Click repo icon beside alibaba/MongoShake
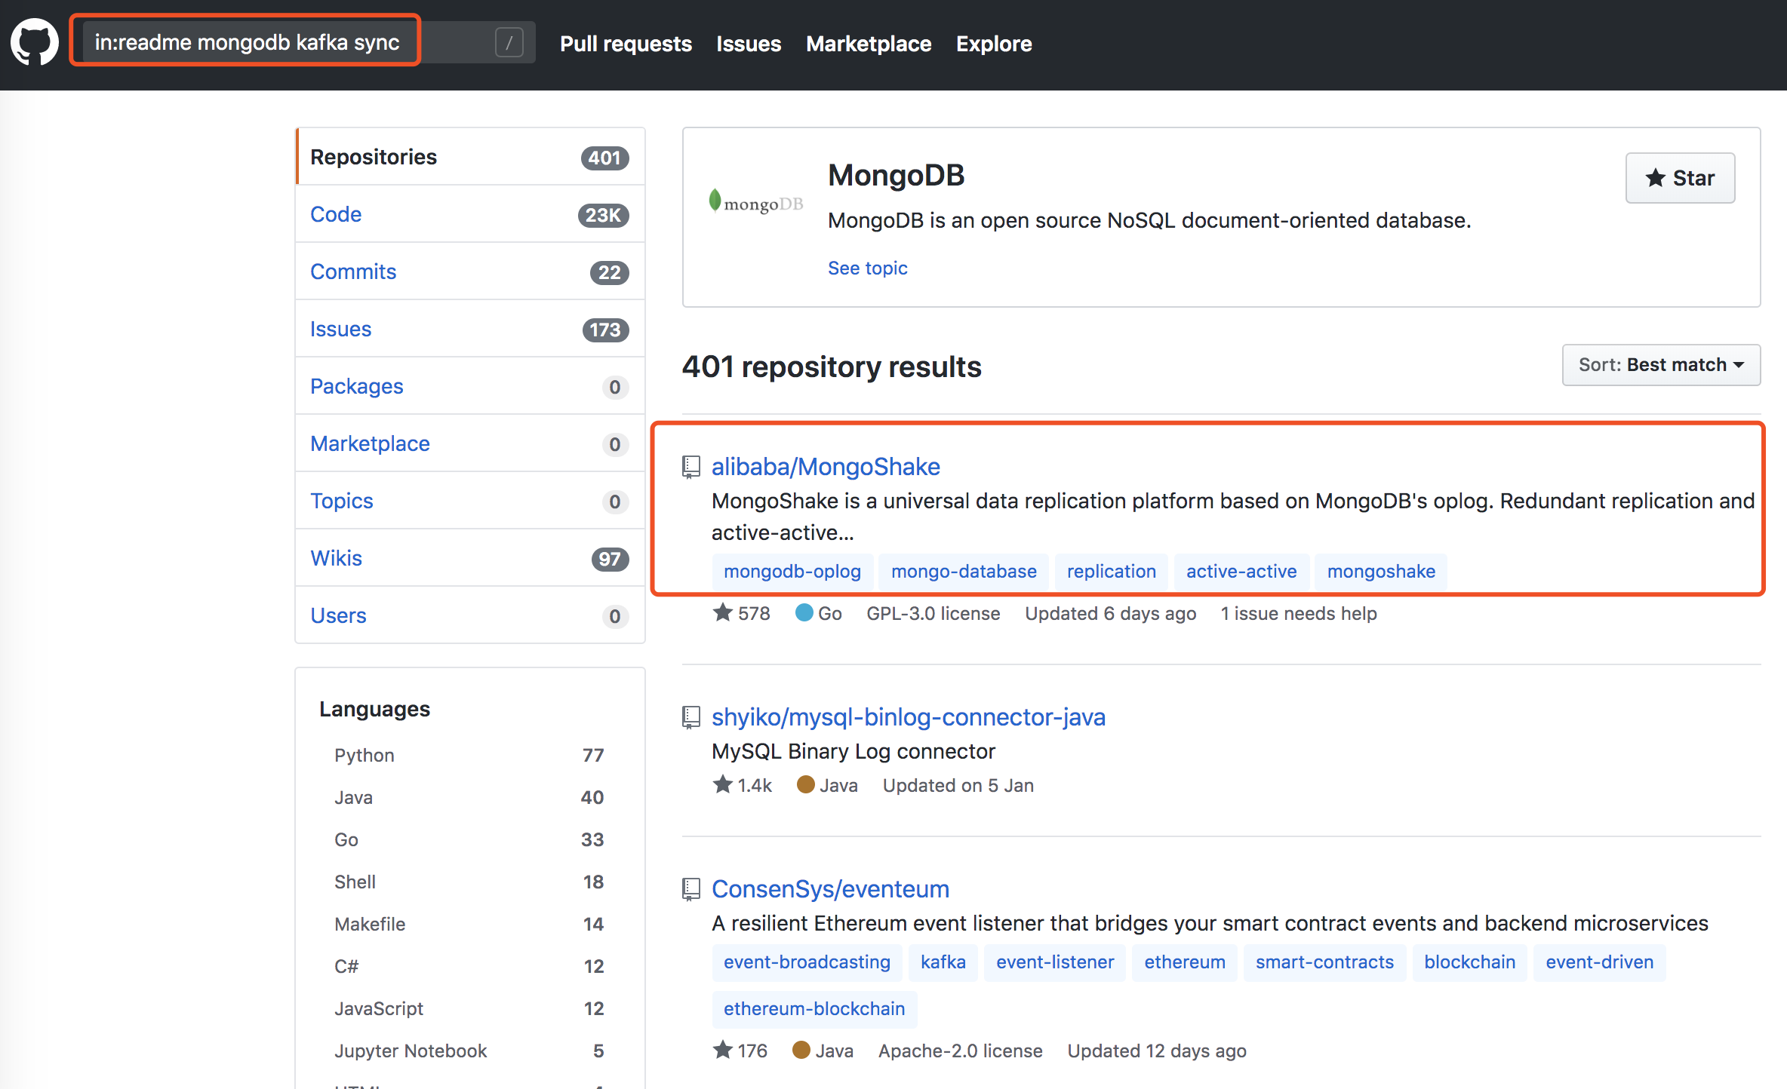Image resolution: width=1787 pixels, height=1089 pixels. tap(691, 467)
